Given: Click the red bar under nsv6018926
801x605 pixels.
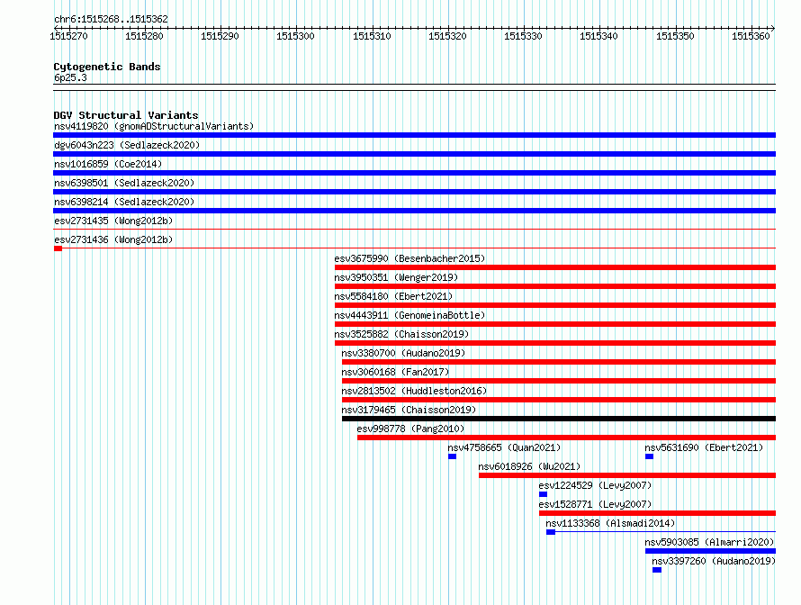Looking at the screenshot, I should point(627,475).
